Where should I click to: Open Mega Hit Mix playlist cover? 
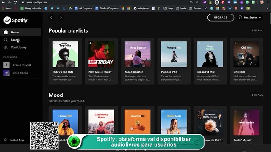pos(210,54)
